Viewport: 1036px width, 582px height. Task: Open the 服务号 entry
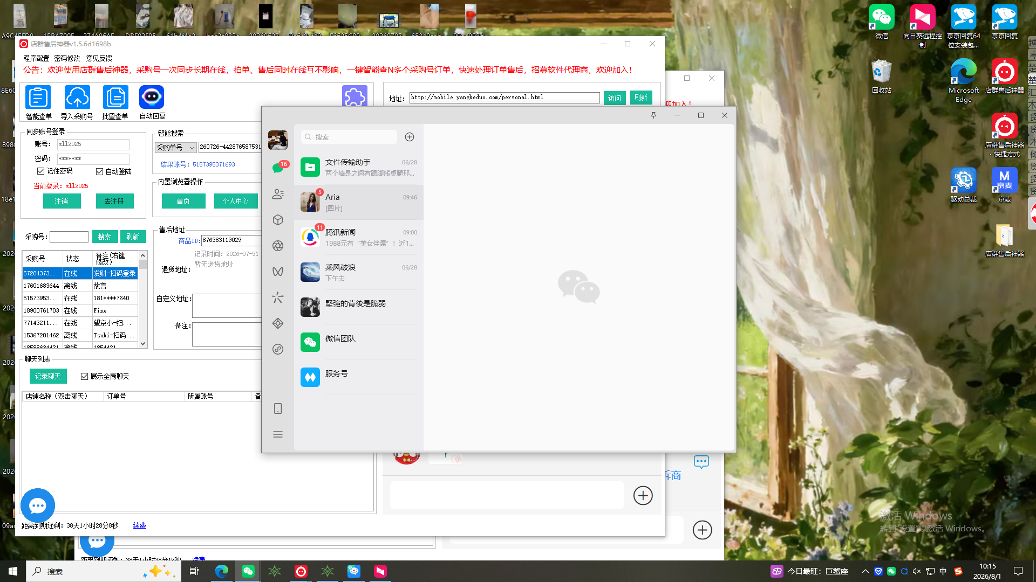[359, 378]
